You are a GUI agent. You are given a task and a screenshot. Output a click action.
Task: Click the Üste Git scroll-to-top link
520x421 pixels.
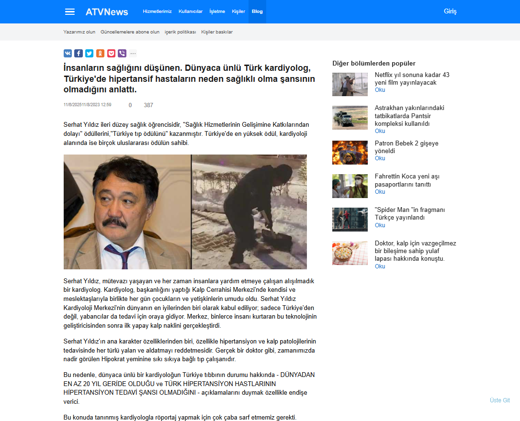click(x=499, y=400)
